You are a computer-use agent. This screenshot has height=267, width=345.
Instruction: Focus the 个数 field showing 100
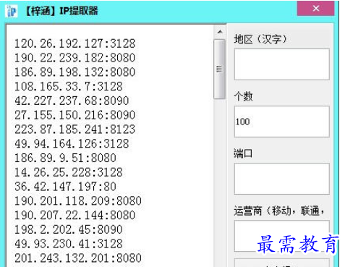tap(281, 122)
